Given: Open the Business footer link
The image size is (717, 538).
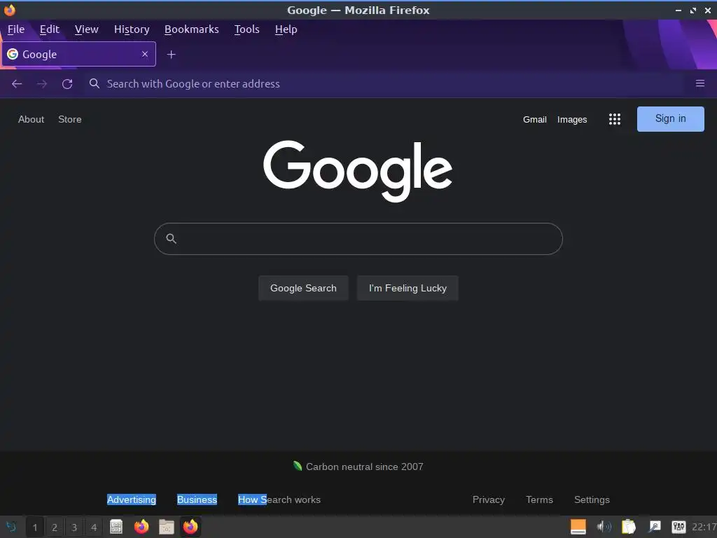Looking at the screenshot, I should (x=197, y=499).
